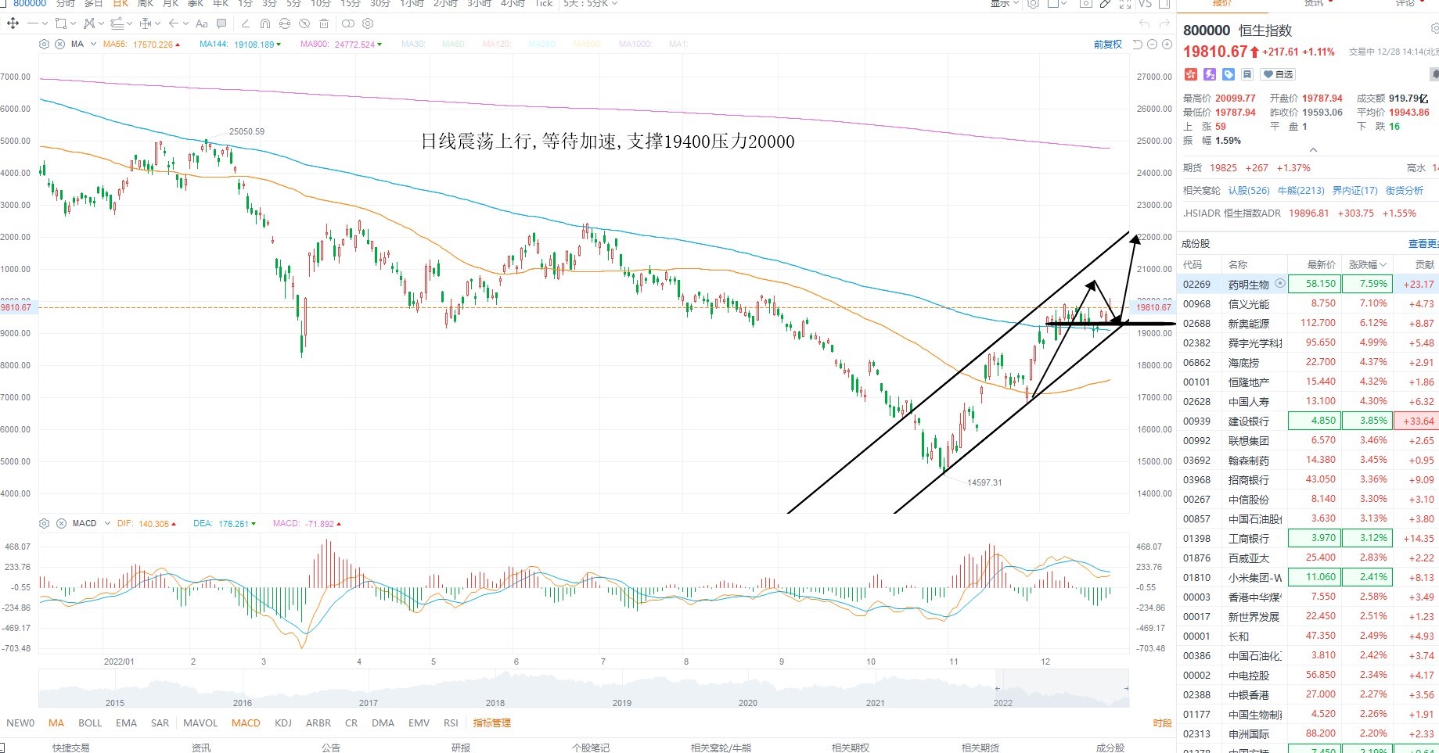Select the eraser drawing tool
The image size is (1439, 753).
pyautogui.click(x=245, y=23)
